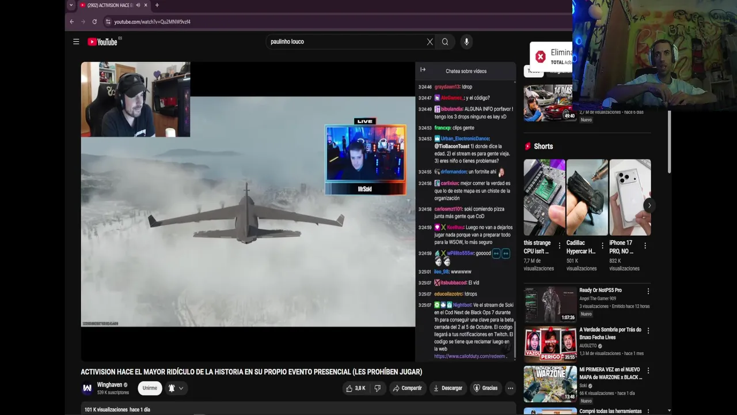Open the 'this strange CPU isn't' short thumbnail
Screen dimensions: 737x415
[x=544, y=197]
